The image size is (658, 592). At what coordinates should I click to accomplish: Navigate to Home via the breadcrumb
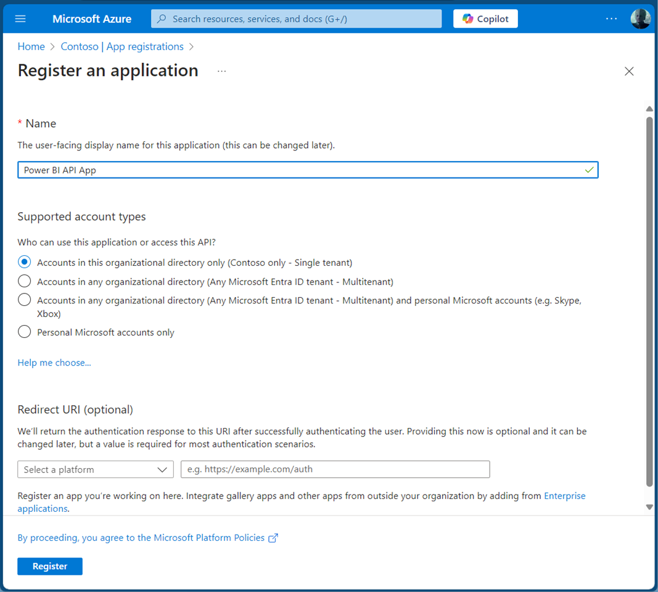31,46
